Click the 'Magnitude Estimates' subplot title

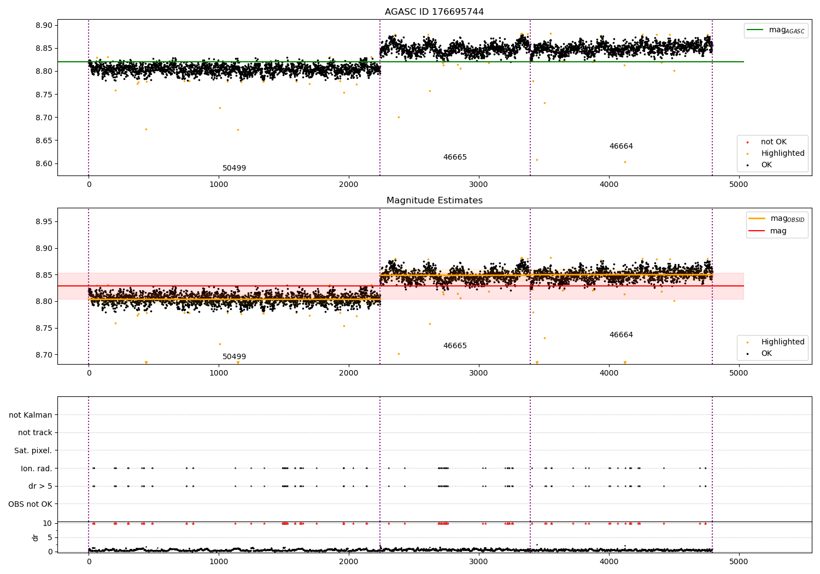coord(434,201)
